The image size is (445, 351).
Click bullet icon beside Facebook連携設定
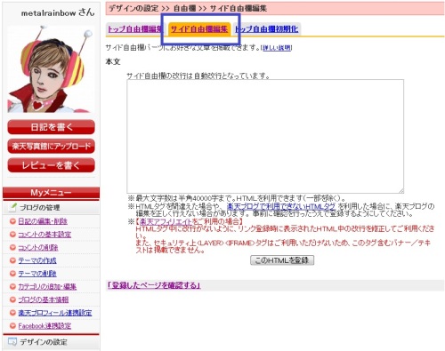pos(12,326)
